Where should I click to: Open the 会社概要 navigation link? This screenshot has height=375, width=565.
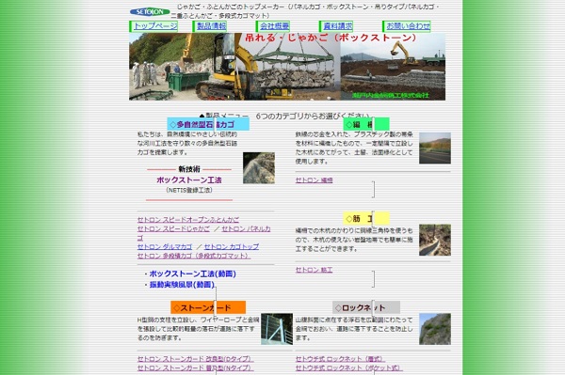click(x=275, y=26)
